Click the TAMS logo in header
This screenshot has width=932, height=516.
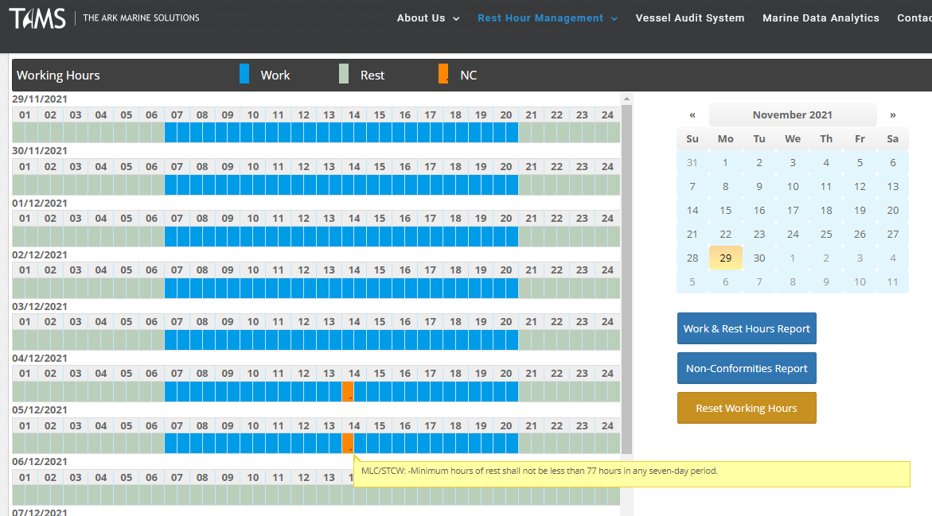click(37, 18)
